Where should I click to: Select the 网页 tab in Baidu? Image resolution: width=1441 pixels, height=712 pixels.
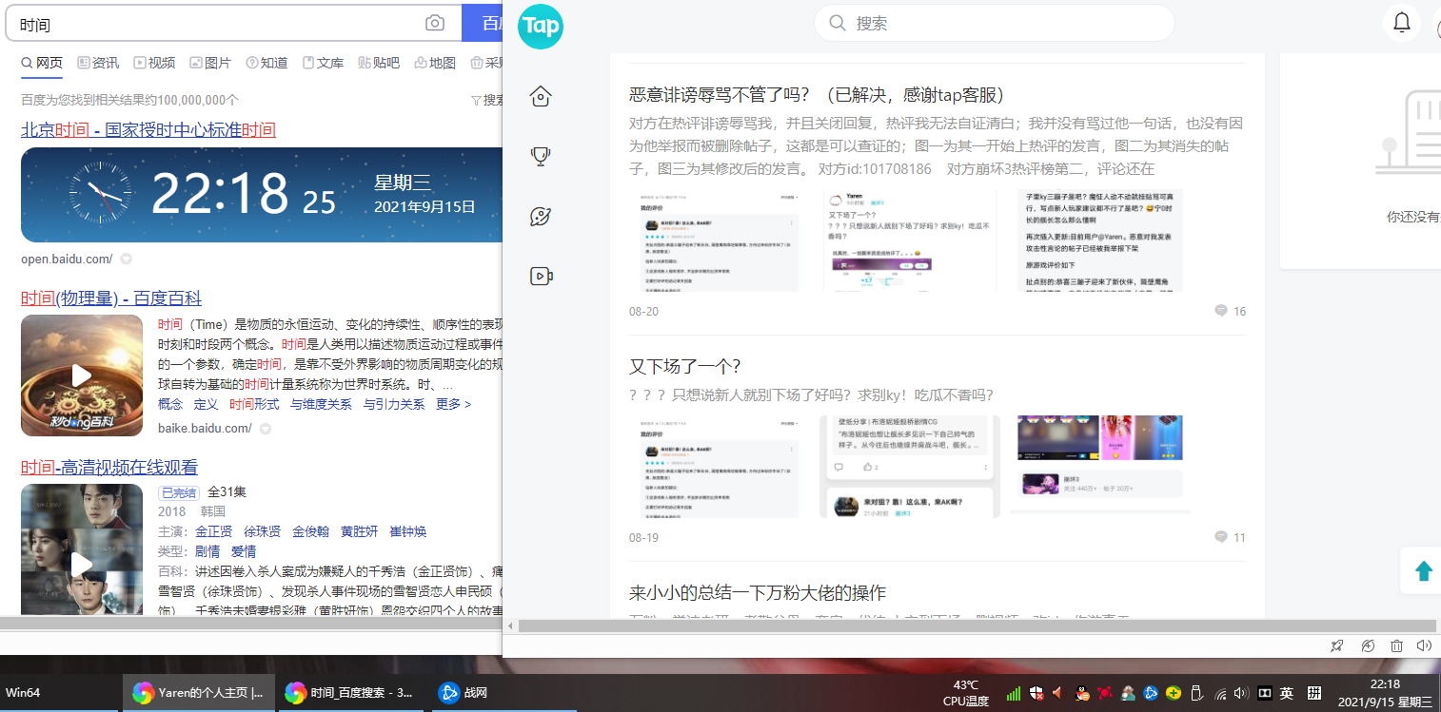pos(42,63)
